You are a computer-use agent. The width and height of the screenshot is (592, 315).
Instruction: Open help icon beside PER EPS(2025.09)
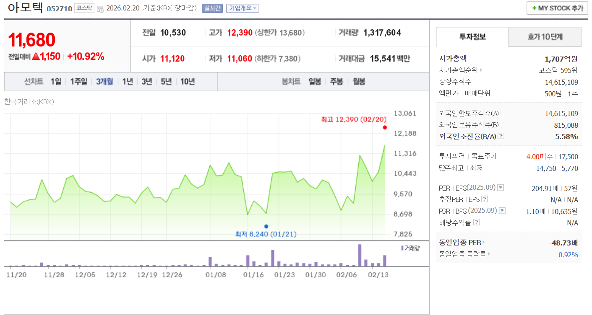pos(500,188)
